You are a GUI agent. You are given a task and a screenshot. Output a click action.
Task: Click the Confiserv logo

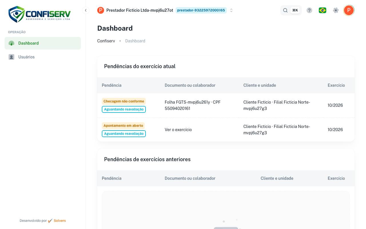39,14
